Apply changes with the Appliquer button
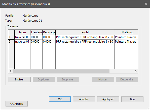The height and width of the screenshot is (110, 150). (108, 99)
